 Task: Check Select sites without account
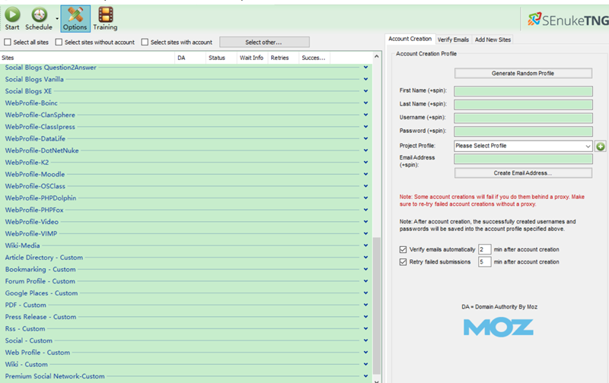coord(59,43)
